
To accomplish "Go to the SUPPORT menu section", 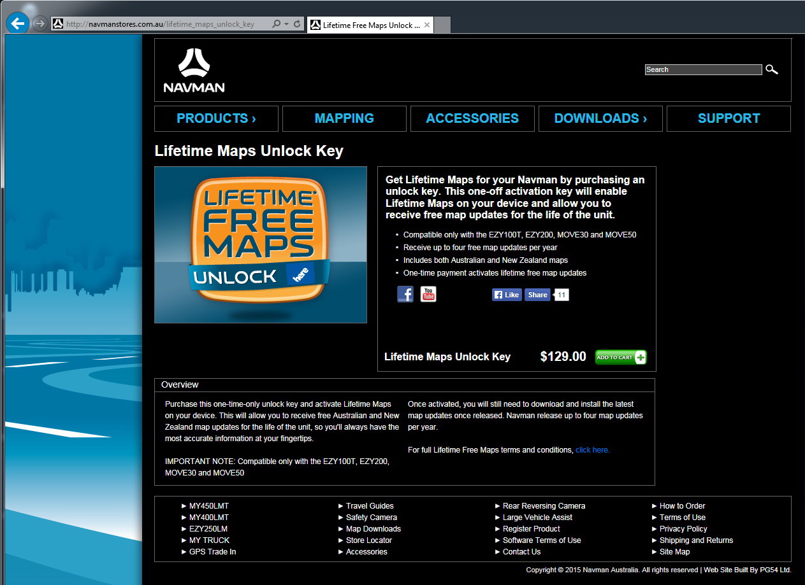I will [729, 118].
